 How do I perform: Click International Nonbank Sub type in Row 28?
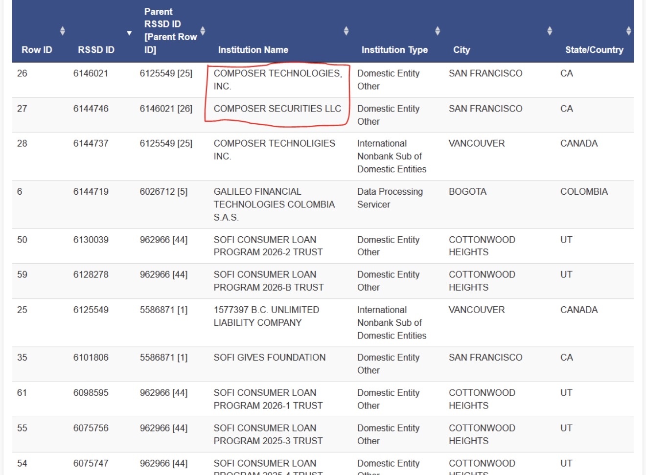(x=392, y=156)
